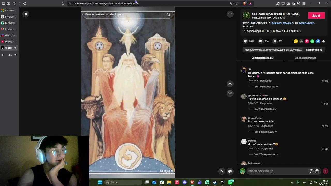This screenshot has height=186, width=331.
Task: Like the comment with 111 likes
Action: (x=322, y=81)
